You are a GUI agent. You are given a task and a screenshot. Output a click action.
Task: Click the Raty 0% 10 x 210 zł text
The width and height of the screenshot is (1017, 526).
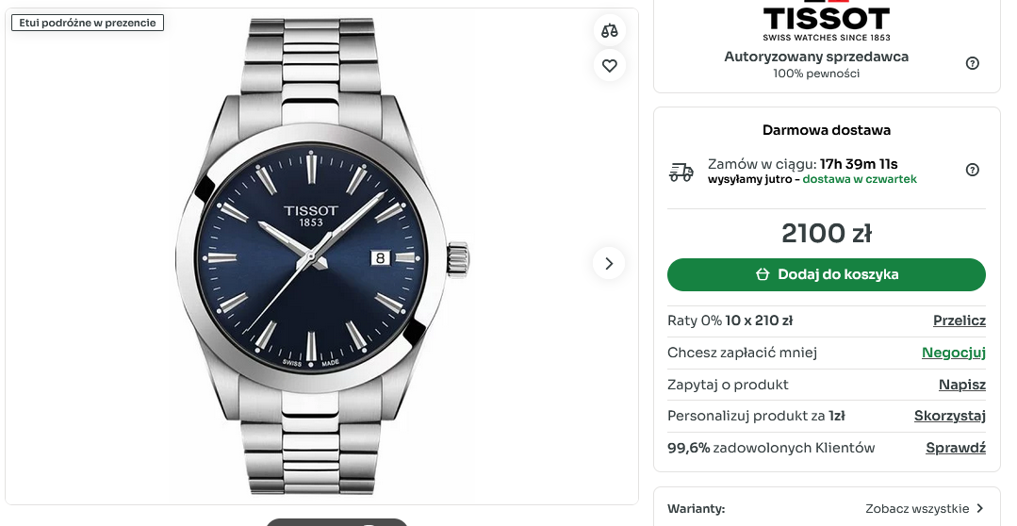pos(730,321)
